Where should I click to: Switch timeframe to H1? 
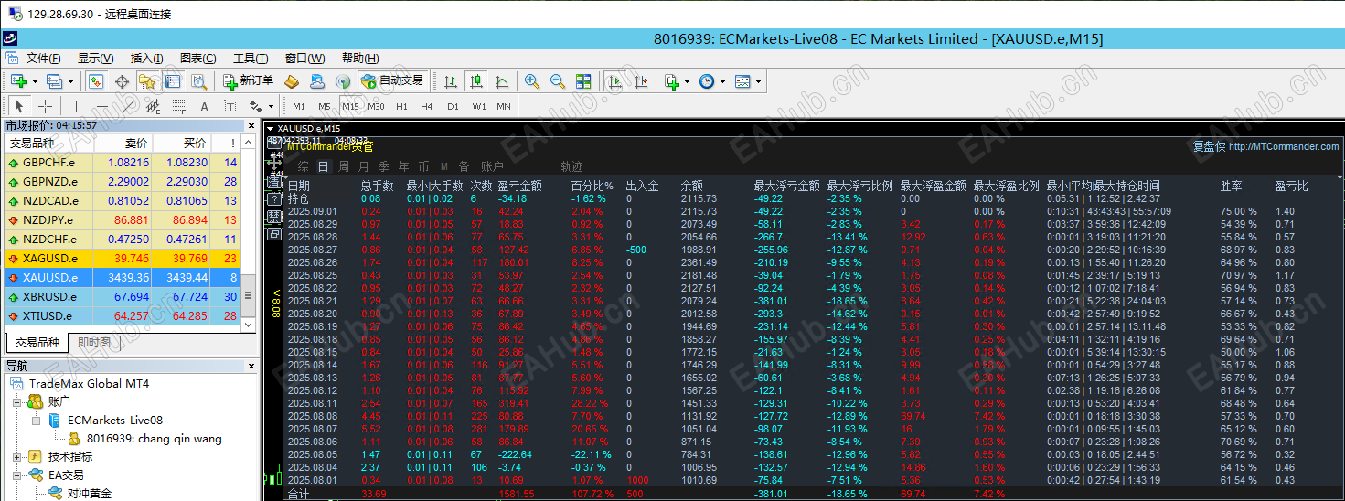click(401, 106)
